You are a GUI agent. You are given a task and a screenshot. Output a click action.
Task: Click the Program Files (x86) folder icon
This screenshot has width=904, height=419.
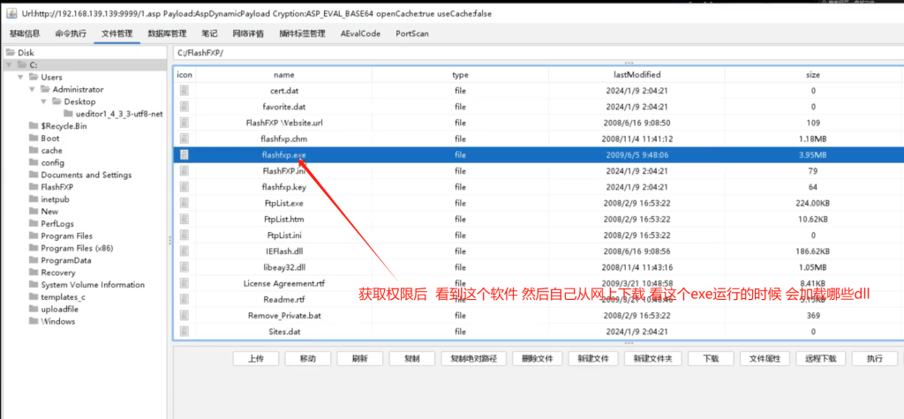[34, 249]
